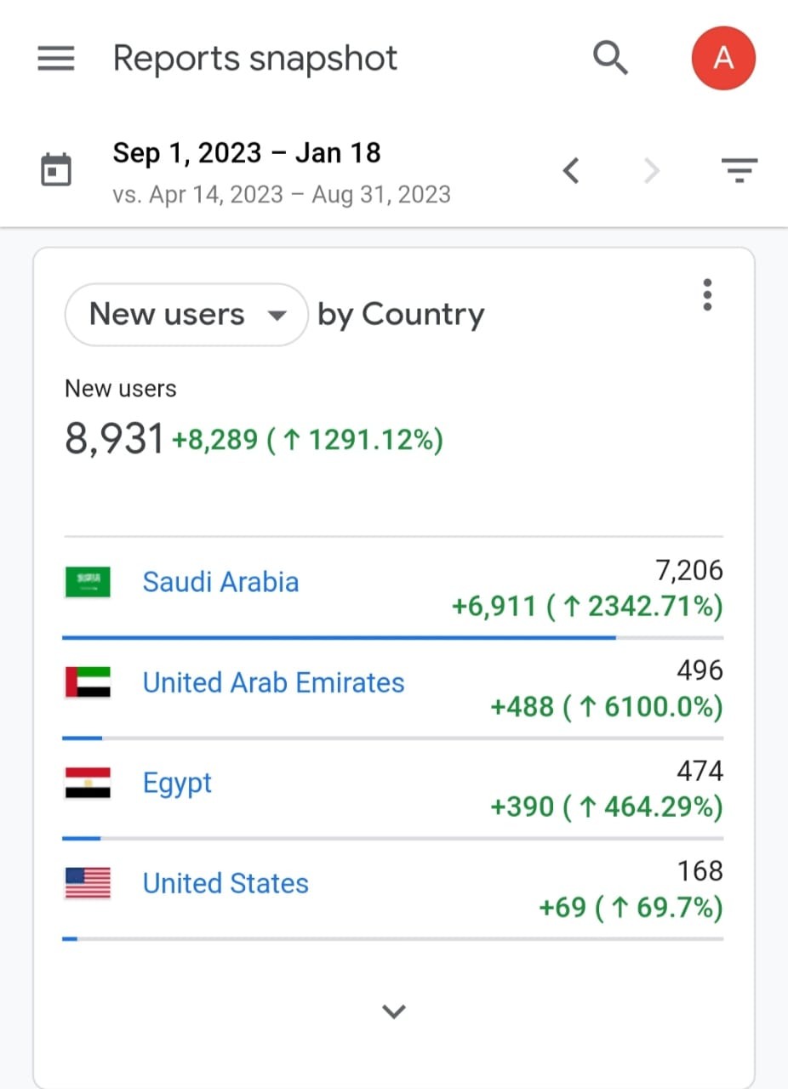The width and height of the screenshot is (788, 1089).
Task: Expand more countries with bottom chevron
Action: 393,1011
